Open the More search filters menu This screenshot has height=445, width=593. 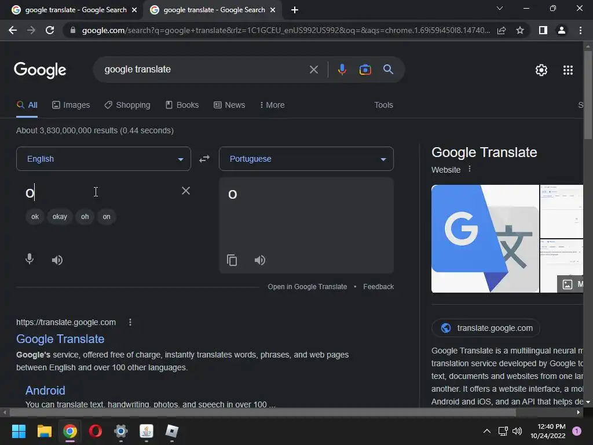[272, 105]
